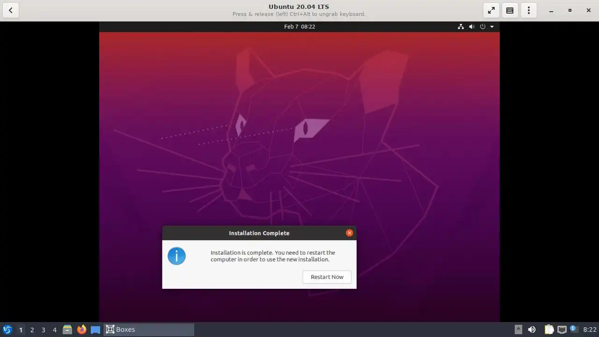Image resolution: width=599 pixels, height=337 pixels.
Task: Maximize the Boxes window
Action: 570,10
